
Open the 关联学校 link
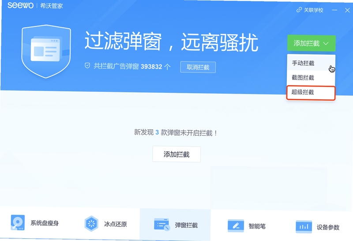(x=310, y=10)
